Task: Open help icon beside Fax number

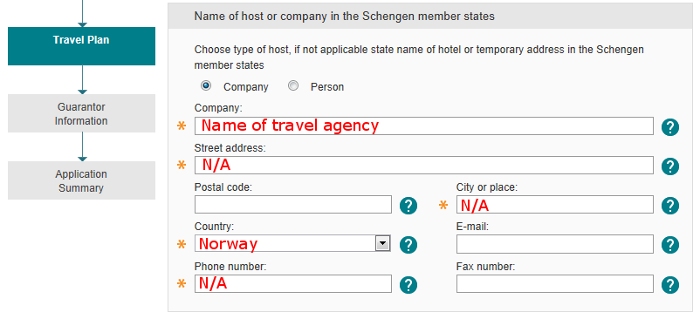Action: coord(670,284)
